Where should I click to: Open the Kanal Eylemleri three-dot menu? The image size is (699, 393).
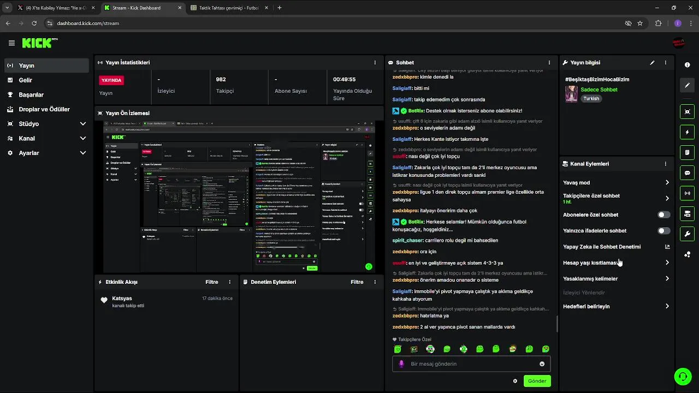[x=665, y=164]
